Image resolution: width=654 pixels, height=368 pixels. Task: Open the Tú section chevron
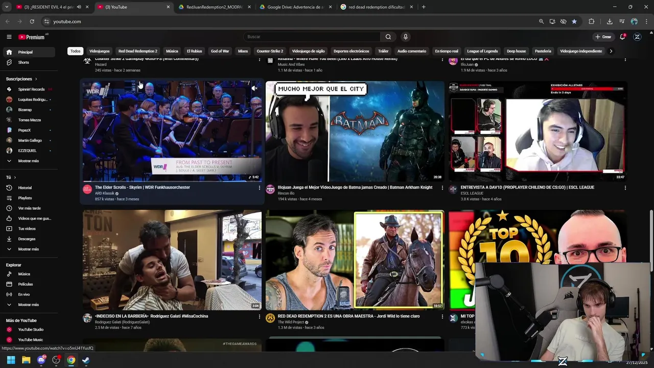[x=15, y=177]
